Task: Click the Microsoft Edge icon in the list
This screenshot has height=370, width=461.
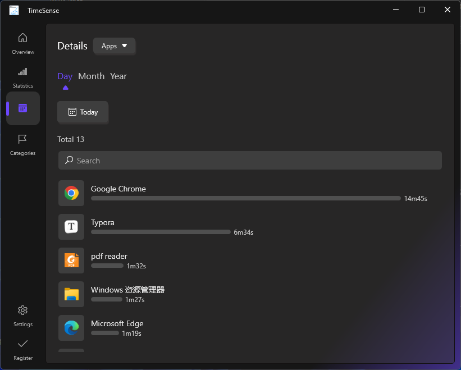Action: click(x=71, y=327)
